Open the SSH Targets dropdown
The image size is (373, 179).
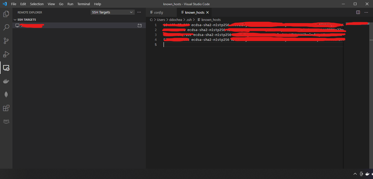click(112, 12)
